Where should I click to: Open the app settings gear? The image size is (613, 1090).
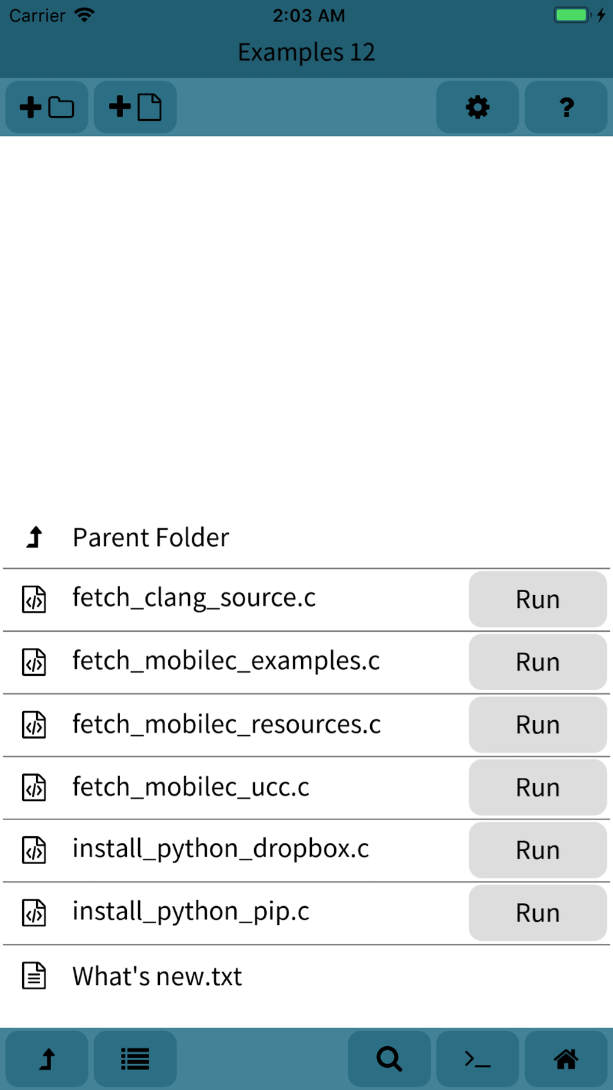(x=477, y=107)
